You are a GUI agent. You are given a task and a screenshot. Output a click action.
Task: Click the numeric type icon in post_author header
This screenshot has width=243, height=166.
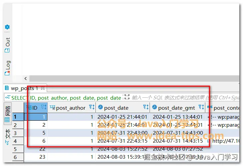coord(52,107)
